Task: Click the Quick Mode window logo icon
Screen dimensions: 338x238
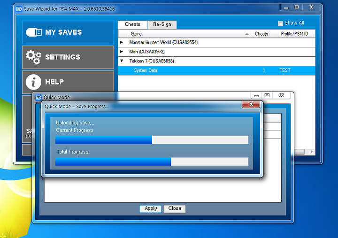Action: click(x=38, y=98)
